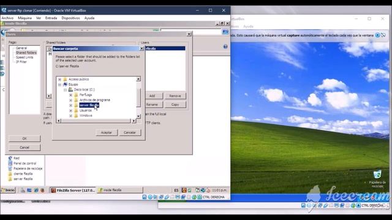Open the Entrada menu

click(x=51, y=18)
